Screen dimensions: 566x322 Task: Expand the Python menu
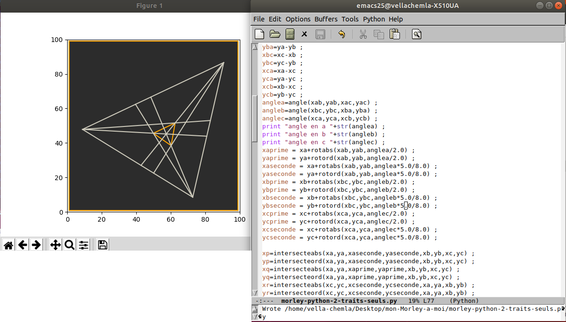click(x=374, y=19)
